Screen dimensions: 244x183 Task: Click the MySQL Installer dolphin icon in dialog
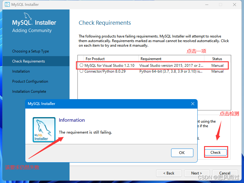(44, 130)
